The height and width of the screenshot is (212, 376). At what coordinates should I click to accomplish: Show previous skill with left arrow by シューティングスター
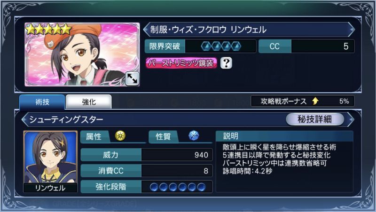(x=24, y=119)
